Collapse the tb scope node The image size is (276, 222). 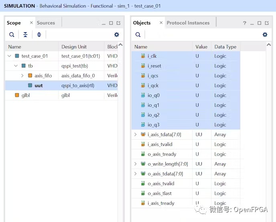click(16, 66)
